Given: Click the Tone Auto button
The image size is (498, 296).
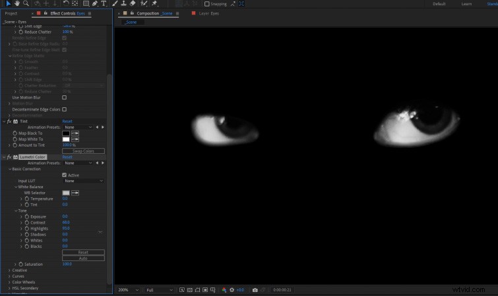Looking at the screenshot, I should [83, 259].
